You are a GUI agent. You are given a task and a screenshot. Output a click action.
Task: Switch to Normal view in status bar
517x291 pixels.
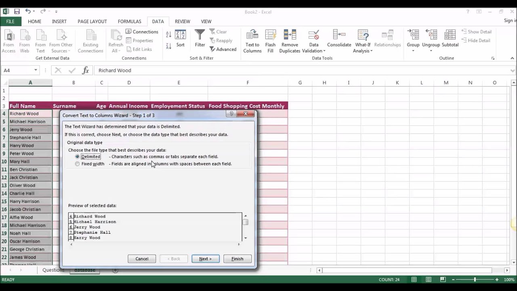click(414, 280)
